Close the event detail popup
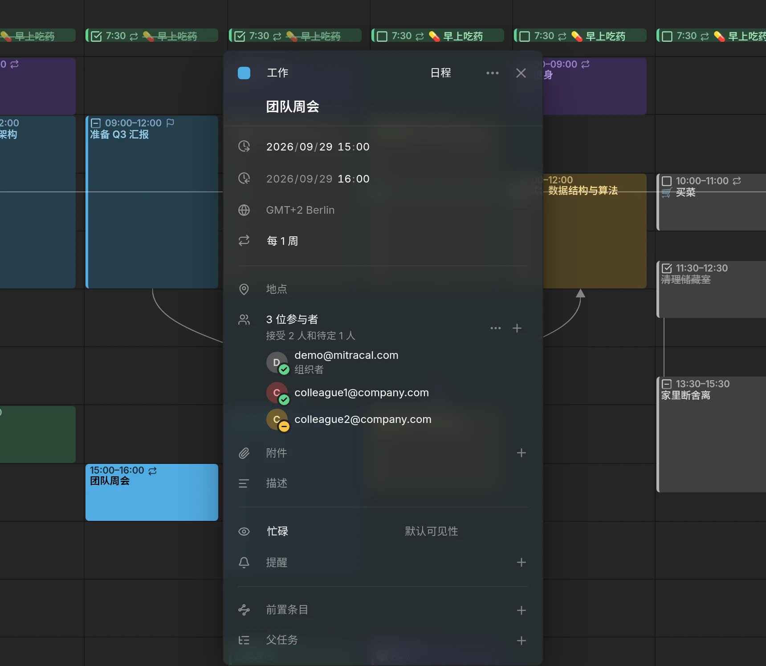This screenshot has height=666, width=766. 521,73
